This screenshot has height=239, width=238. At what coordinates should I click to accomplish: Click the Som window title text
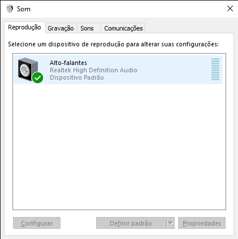24,9
